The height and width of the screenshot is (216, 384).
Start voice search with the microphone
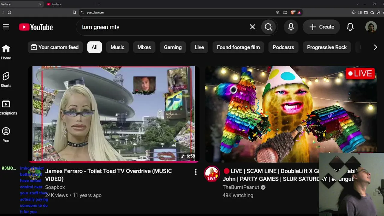291,27
